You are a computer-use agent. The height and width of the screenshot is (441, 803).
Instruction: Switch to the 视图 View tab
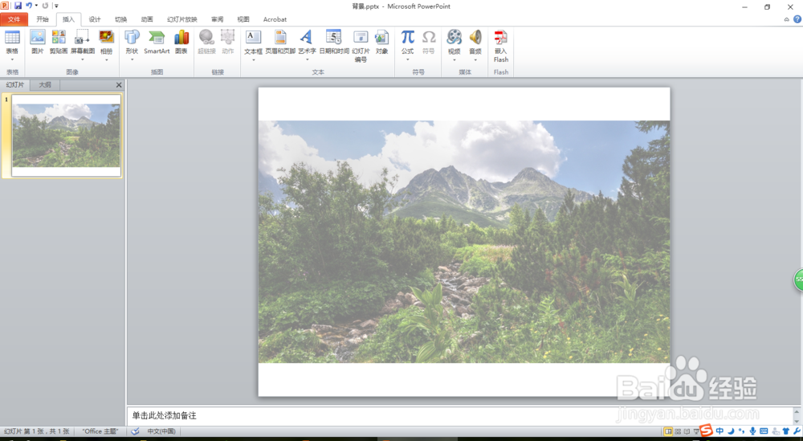click(x=243, y=19)
